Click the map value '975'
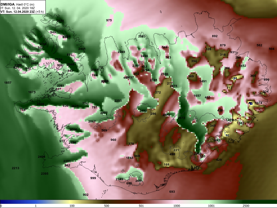Image resolution: width=277 pixels, height=208 pixels. [x=109, y=20]
